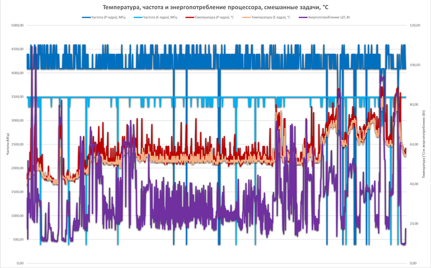The width and height of the screenshot is (431, 268).
Task: Select the 80,00 right axis tick label
Action: click(414, 105)
